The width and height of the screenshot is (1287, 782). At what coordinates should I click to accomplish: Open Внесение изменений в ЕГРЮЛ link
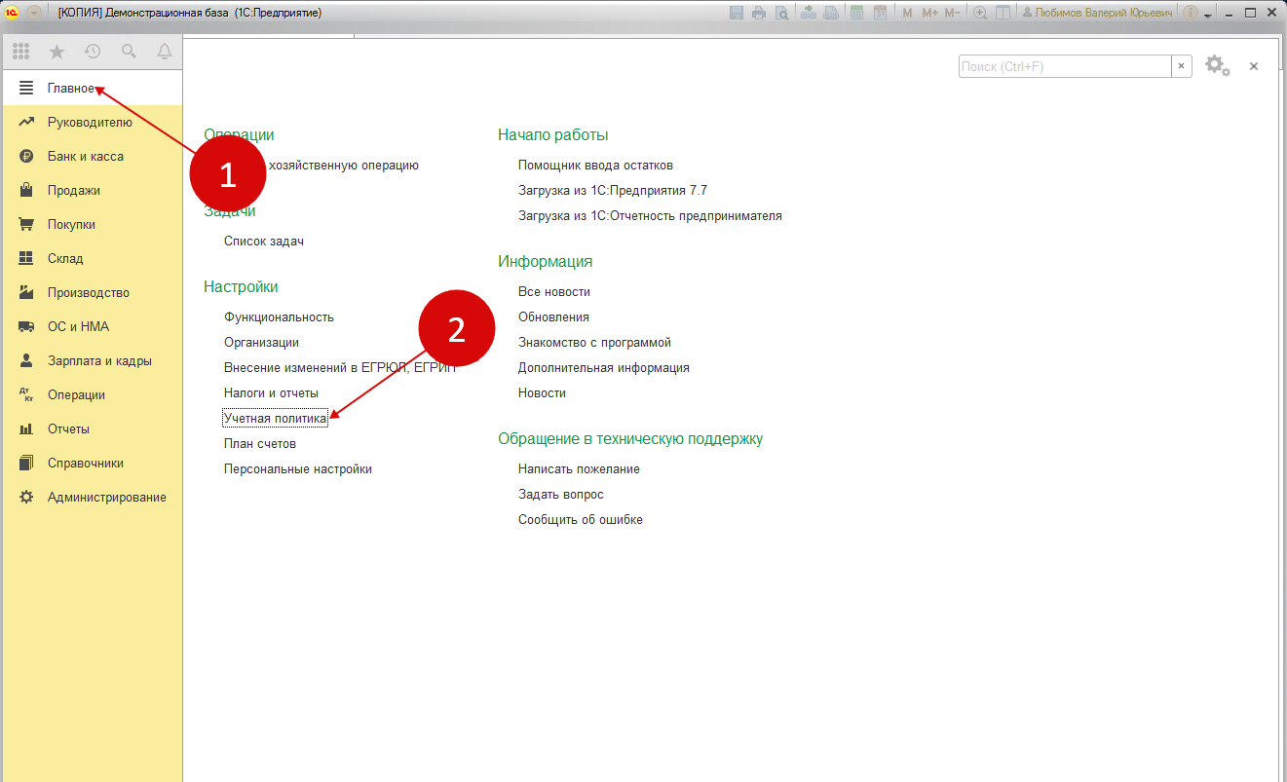[340, 367]
